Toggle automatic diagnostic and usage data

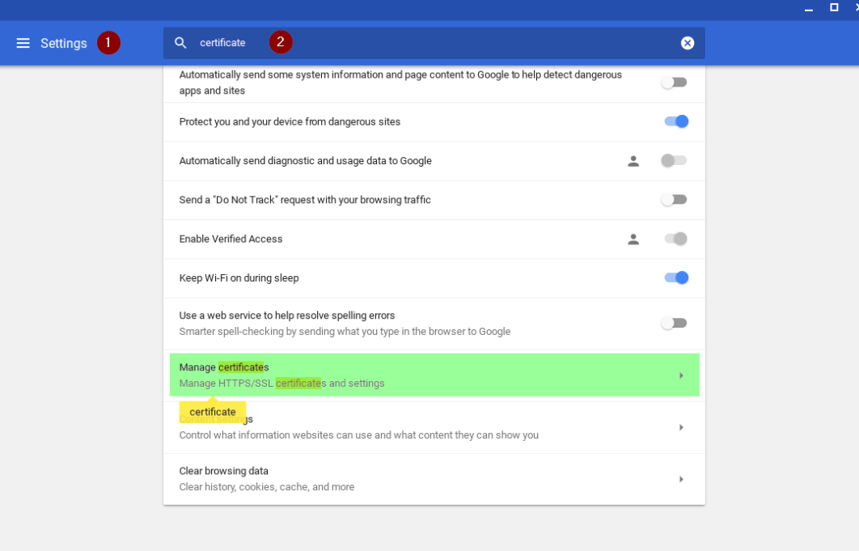coord(674,160)
